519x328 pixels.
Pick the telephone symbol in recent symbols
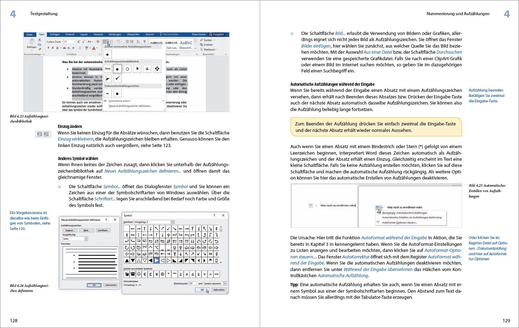[x=133, y=274]
